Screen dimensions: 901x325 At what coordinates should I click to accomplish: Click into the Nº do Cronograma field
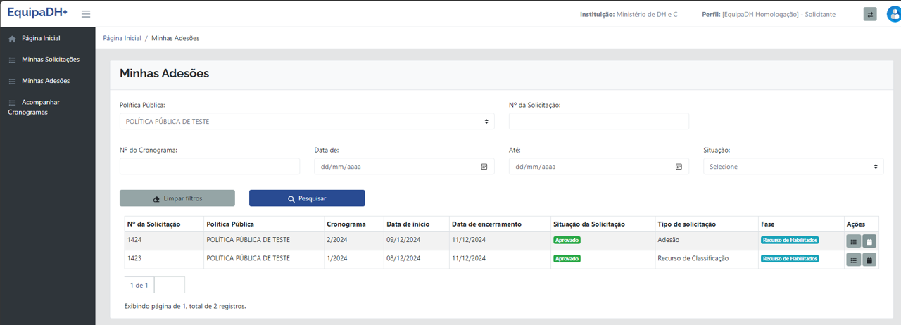pyautogui.click(x=210, y=167)
